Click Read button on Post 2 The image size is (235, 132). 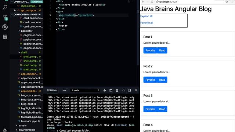click(x=162, y=80)
